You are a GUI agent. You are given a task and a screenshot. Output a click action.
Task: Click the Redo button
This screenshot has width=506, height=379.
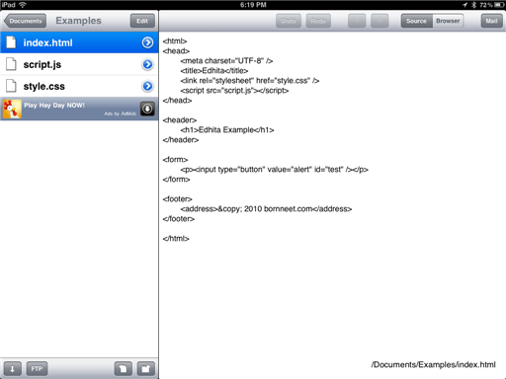pos(318,21)
